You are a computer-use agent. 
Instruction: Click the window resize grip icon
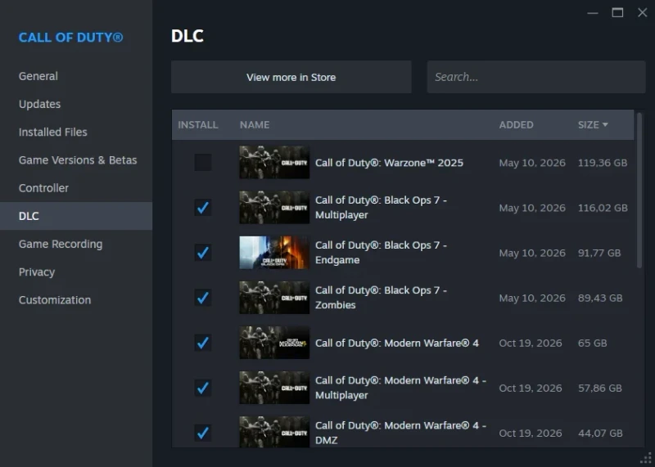646,459
